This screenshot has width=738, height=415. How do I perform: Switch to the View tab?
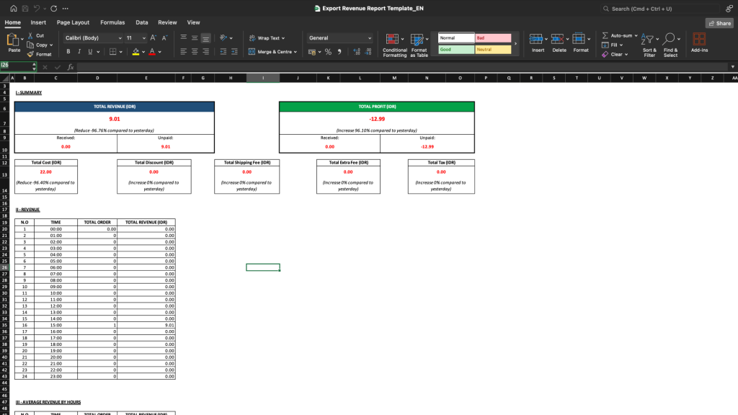click(193, 22)
